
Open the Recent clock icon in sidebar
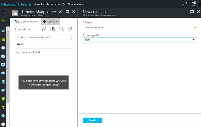3,48
